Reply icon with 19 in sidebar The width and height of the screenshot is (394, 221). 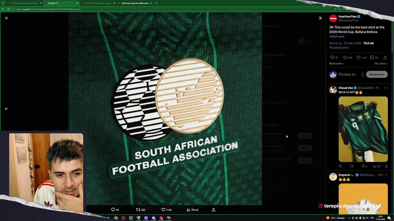coord(332,57)
